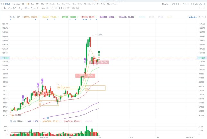Image resolution: width=207 pixels, height=139 pixels.
Task: Enter fullscreen chart mode
Action: [192, 4]
